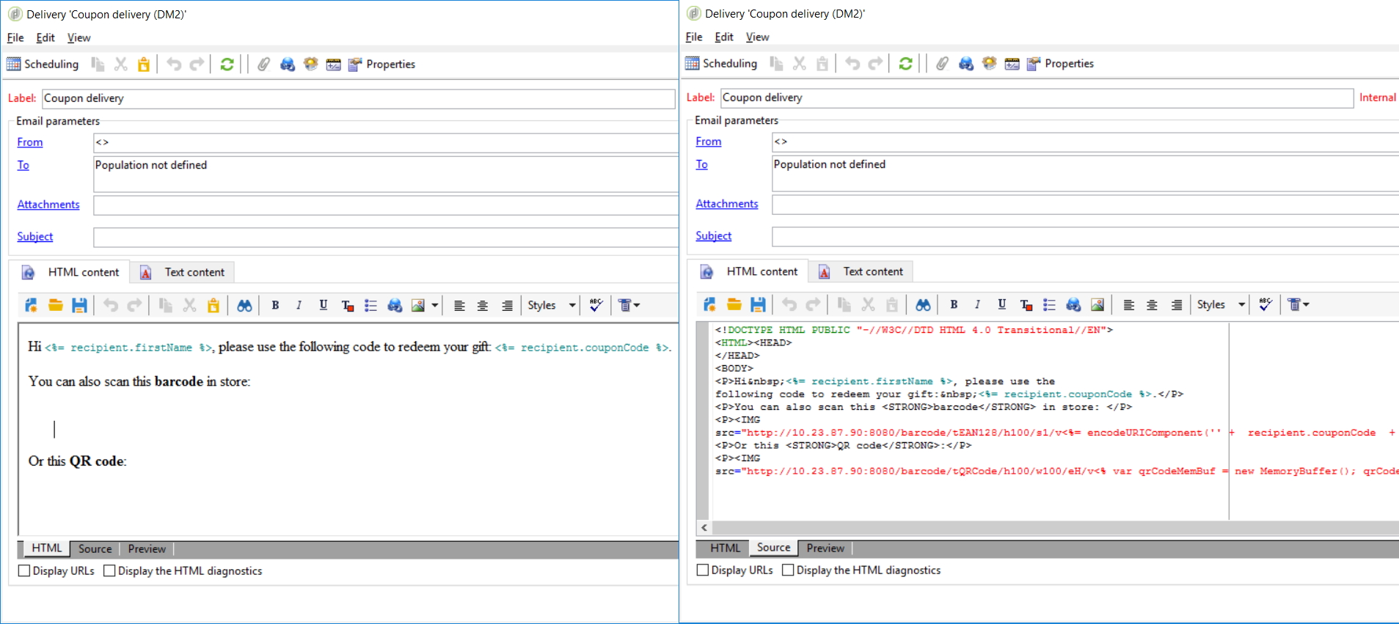1399x624 pixels.
Task: Click the paperclip attachment icon in the right window
Action: [x=942, y=64]
